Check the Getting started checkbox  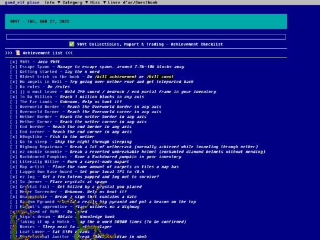point(14,72)
